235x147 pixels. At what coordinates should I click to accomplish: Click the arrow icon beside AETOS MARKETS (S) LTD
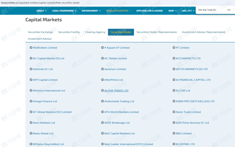(x=174, y=69)
